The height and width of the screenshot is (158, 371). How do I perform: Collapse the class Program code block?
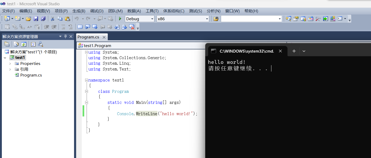coord(86,91)
